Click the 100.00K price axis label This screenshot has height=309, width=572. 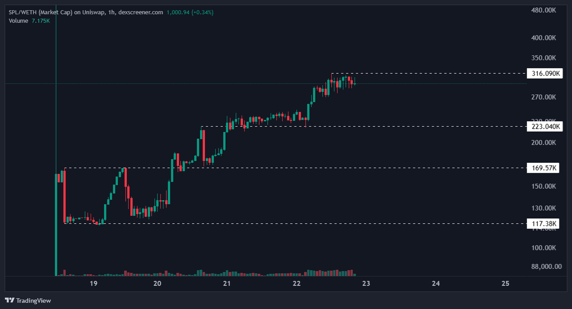(x=543, y=248)
